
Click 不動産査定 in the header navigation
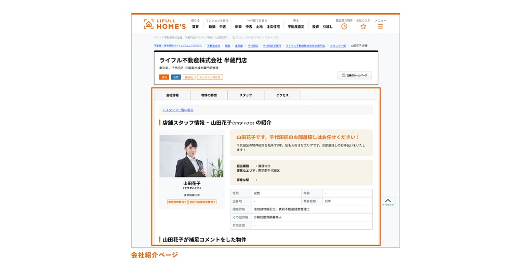(296, 27)
